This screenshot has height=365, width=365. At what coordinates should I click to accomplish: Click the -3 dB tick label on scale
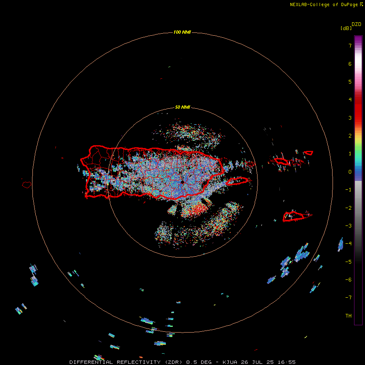348,226
